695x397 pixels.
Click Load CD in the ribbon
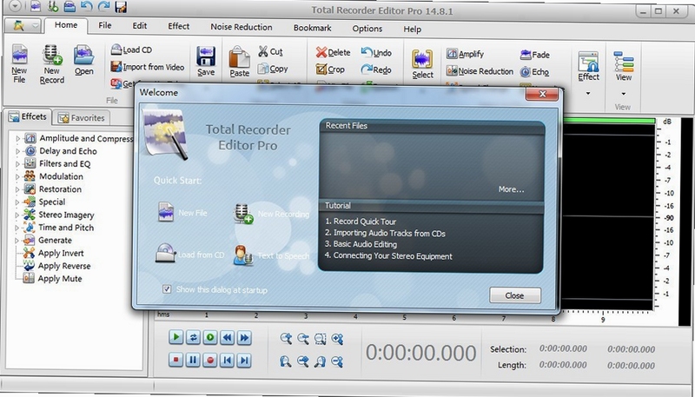[131, 50]
